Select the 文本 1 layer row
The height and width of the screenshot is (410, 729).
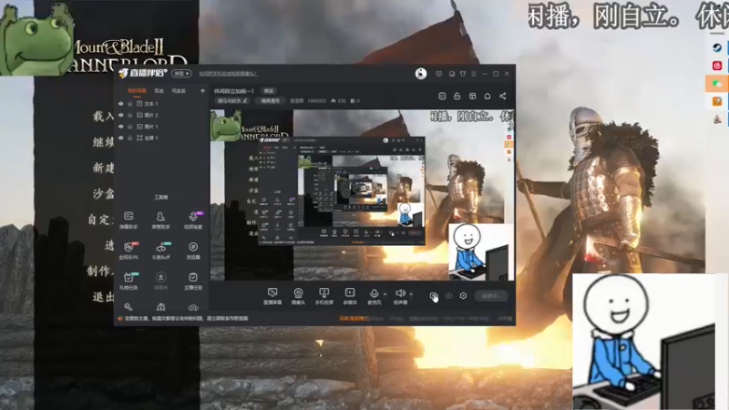(x=161, y=104)
